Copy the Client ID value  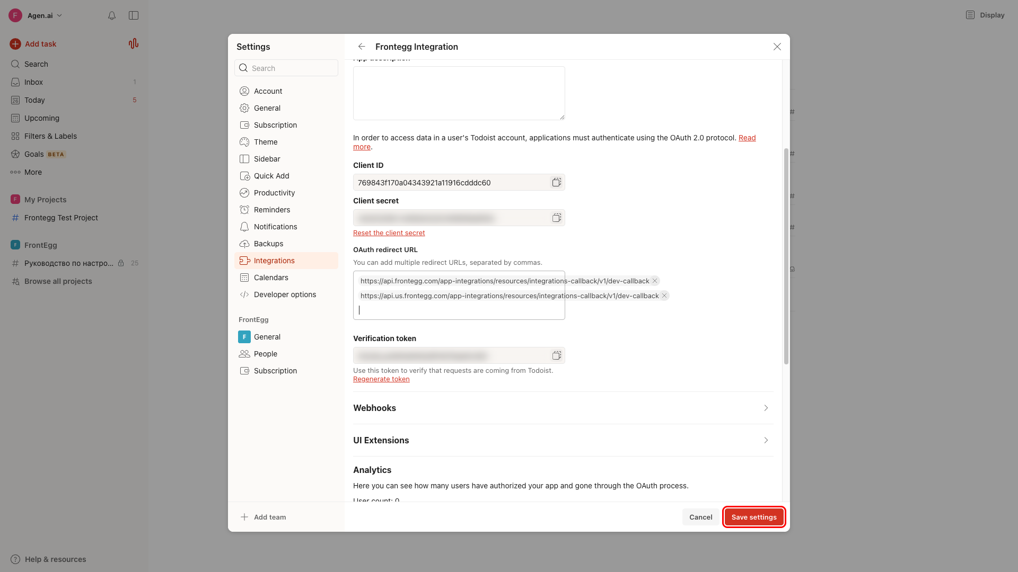[556, 182]
